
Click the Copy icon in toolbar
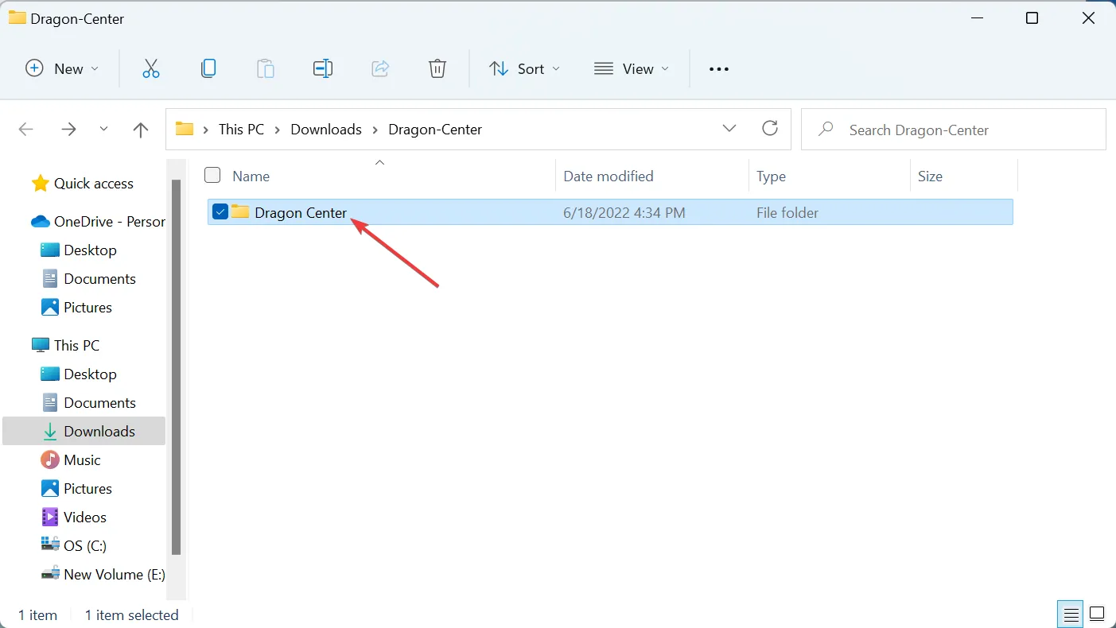coord(208,69)
